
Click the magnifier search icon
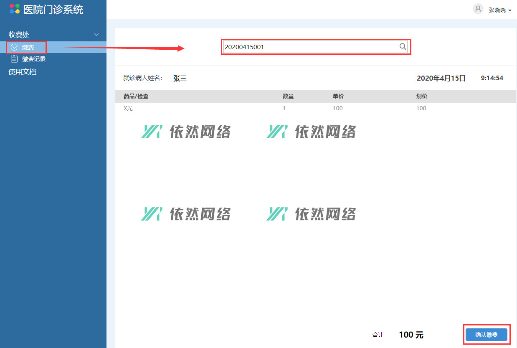click(403, 47)
